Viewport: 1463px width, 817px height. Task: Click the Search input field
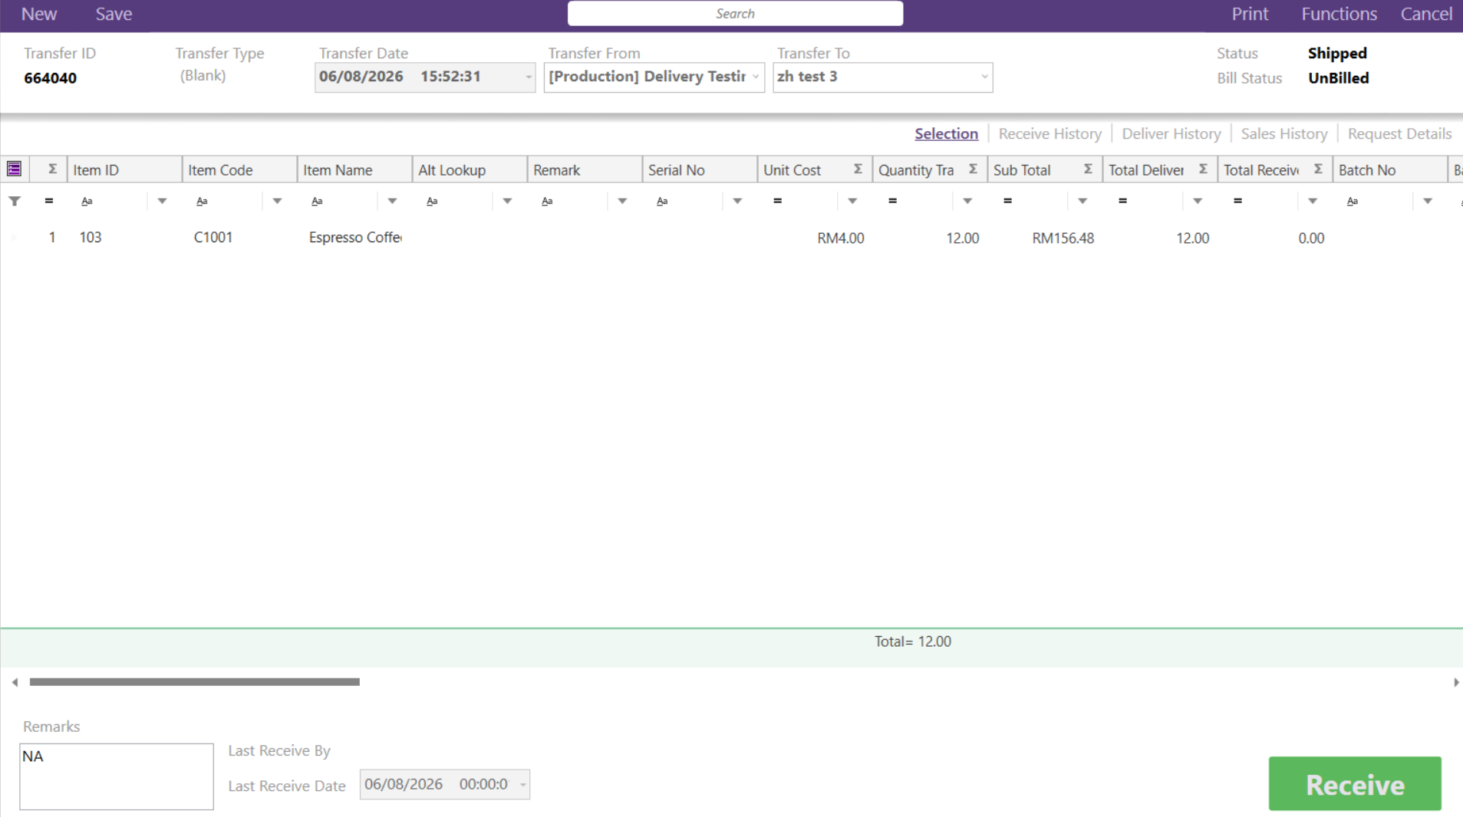(x=735, y=14)
